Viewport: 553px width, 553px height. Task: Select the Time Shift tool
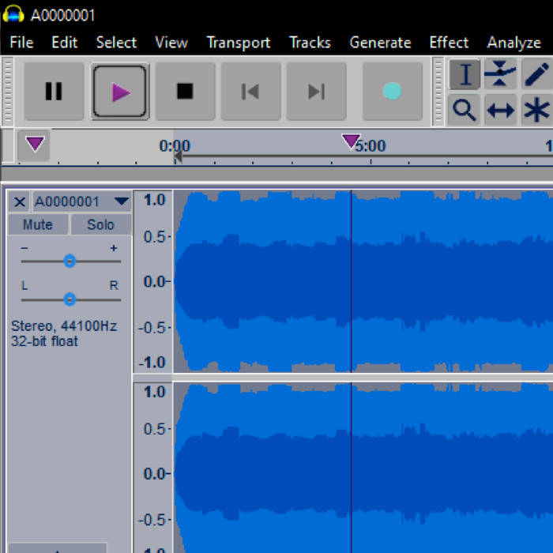500,111
